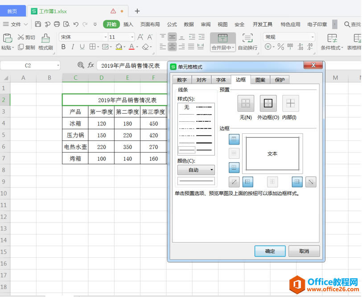Apply the 无(N) border preset
Viewport: 362px width, 297px height.
click(x=246, y=103)
